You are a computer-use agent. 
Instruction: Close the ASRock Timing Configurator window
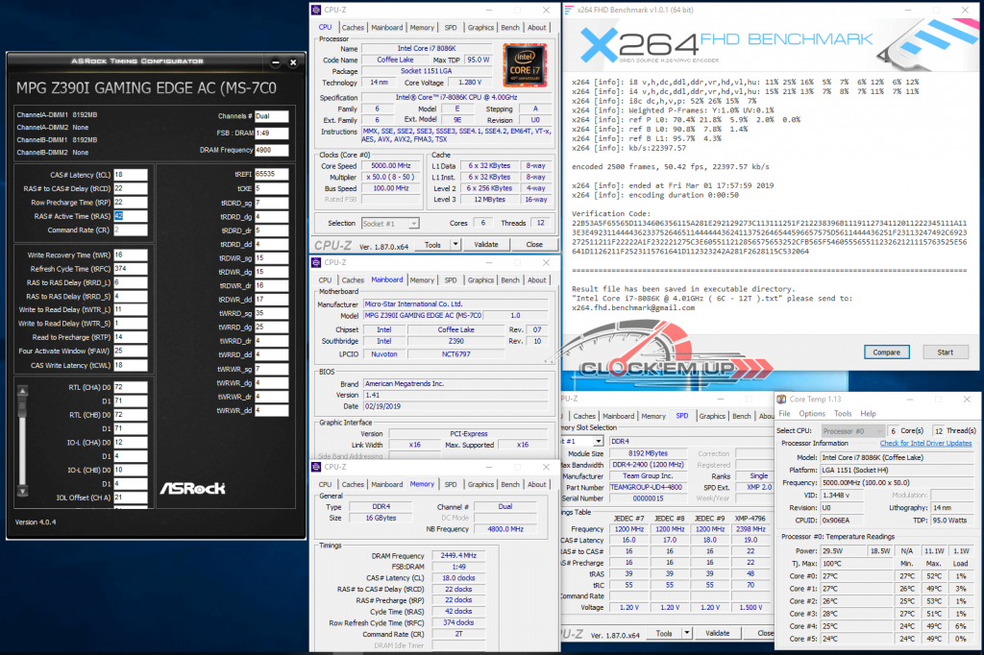coord(293,62)
